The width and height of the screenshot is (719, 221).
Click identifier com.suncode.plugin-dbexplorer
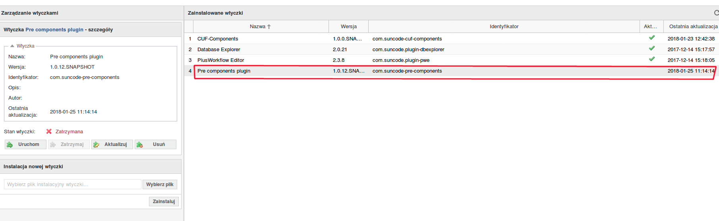(x=408, y=50)
